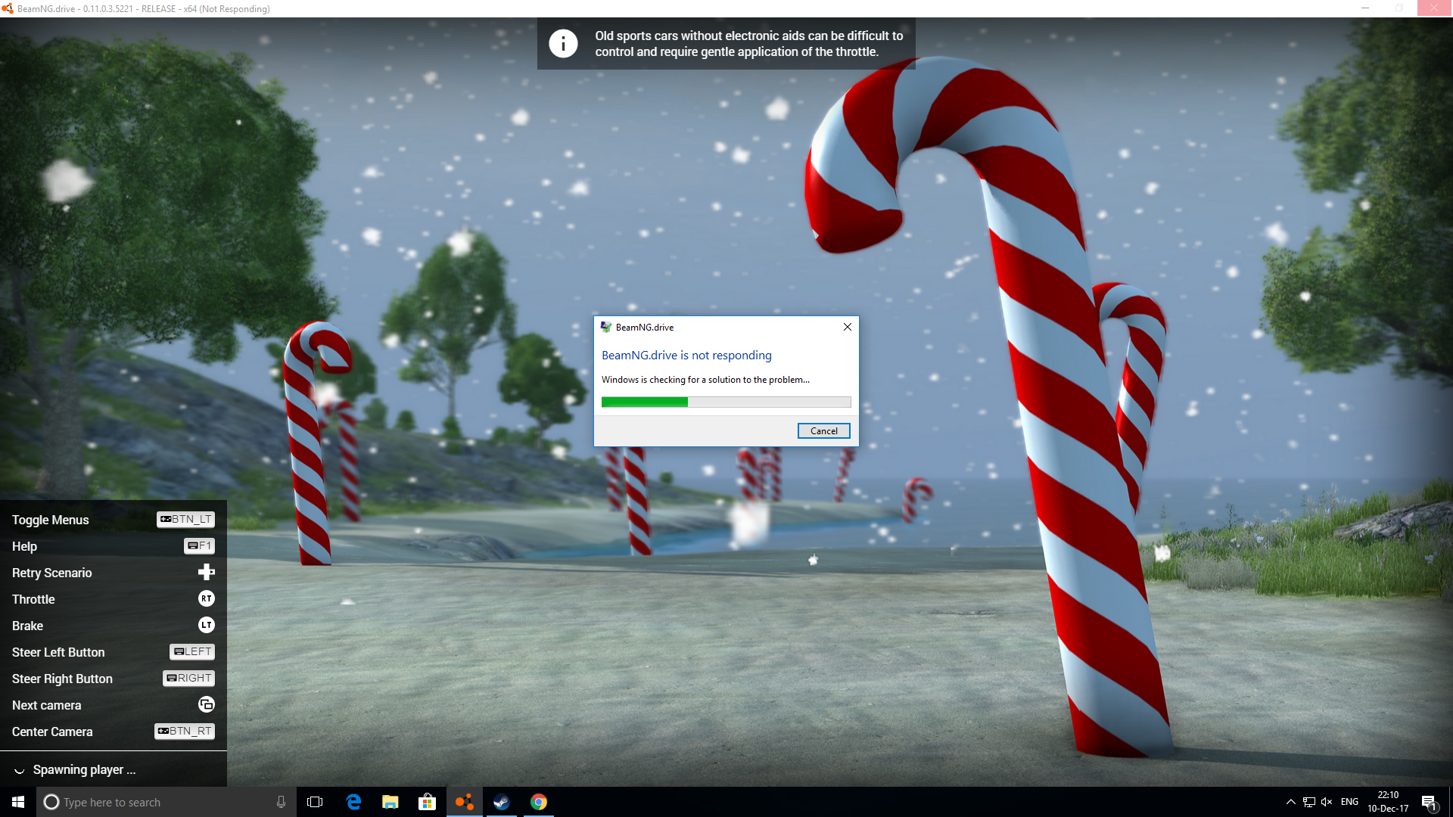Click the F1 key badge next to Help
1453x817 pixels.
point(200,545)
